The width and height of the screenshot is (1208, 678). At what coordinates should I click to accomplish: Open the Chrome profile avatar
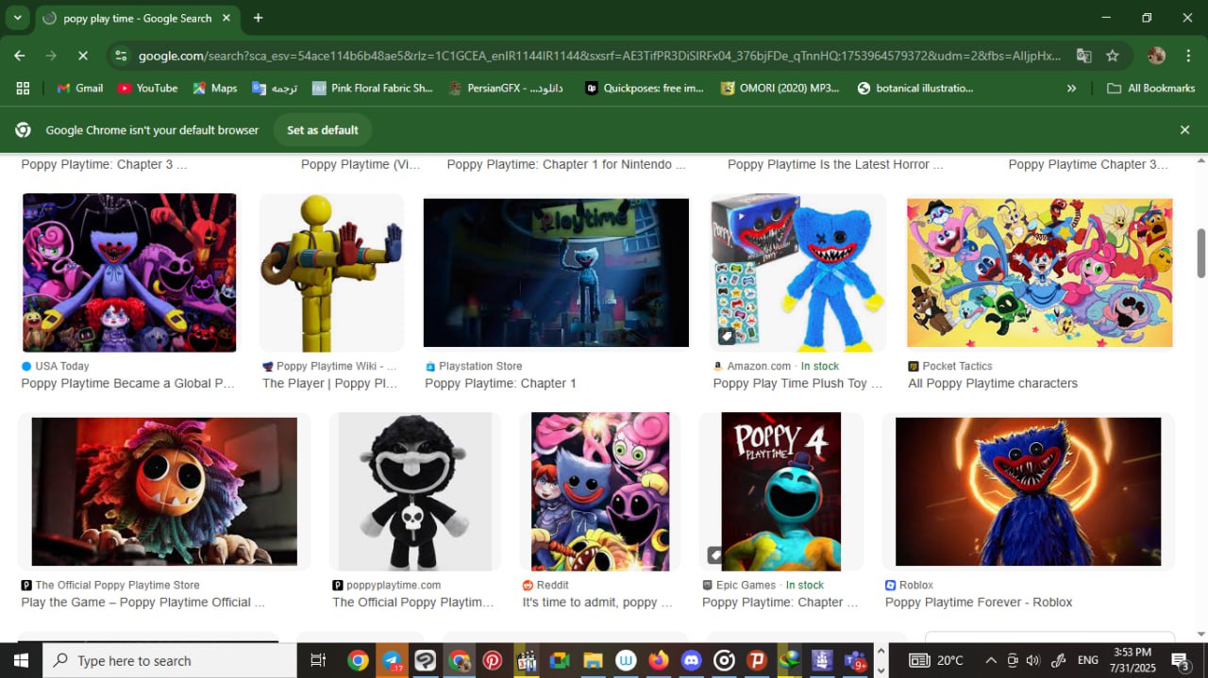coord(1156,56)
